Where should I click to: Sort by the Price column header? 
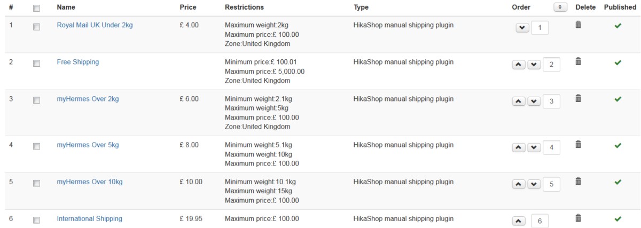(x=188, y=7)
